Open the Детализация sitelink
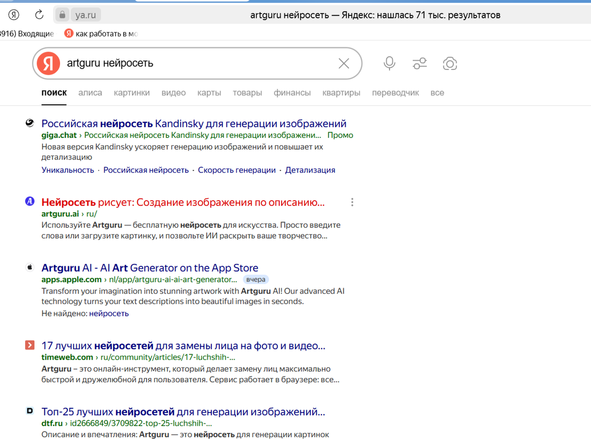 pos(310,170)
